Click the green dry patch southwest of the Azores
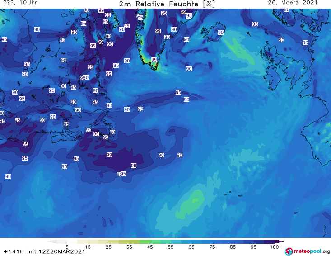The height and width of the screenshot is (256, 331). (x=191, y=204)
